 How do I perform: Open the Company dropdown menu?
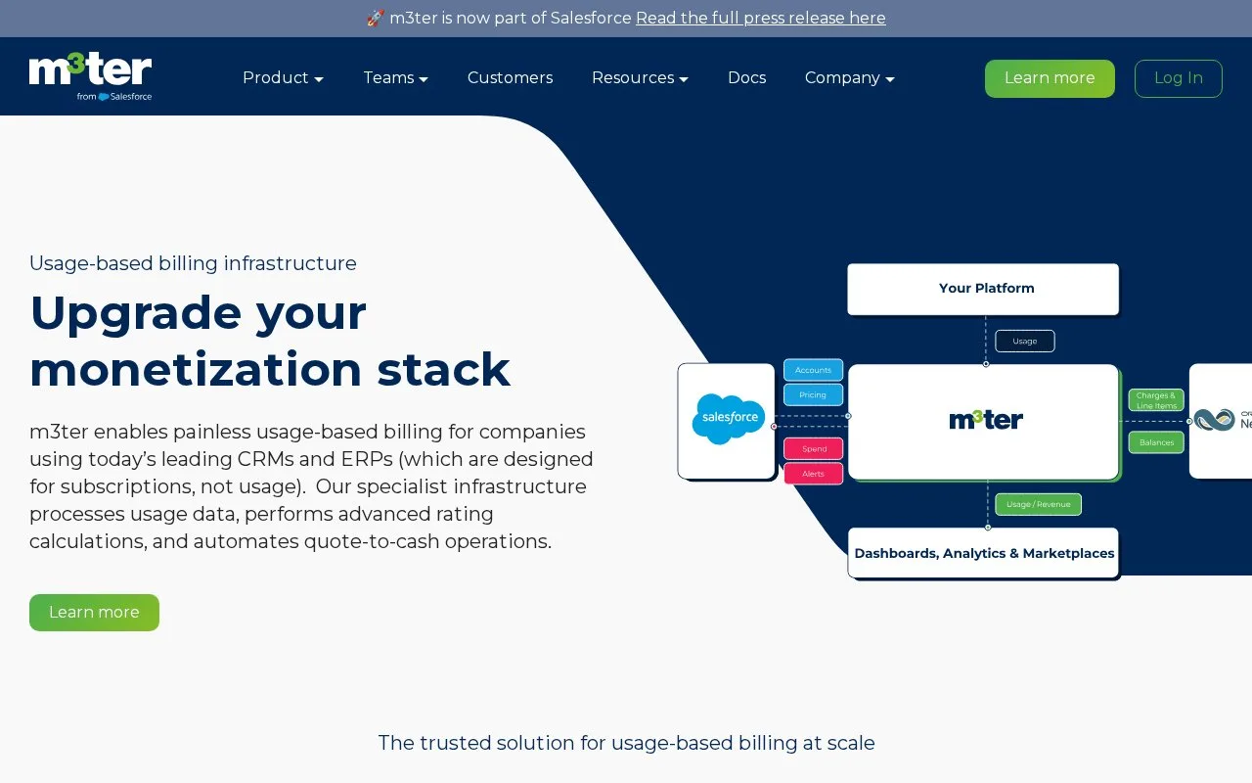[x=850, y=78]
